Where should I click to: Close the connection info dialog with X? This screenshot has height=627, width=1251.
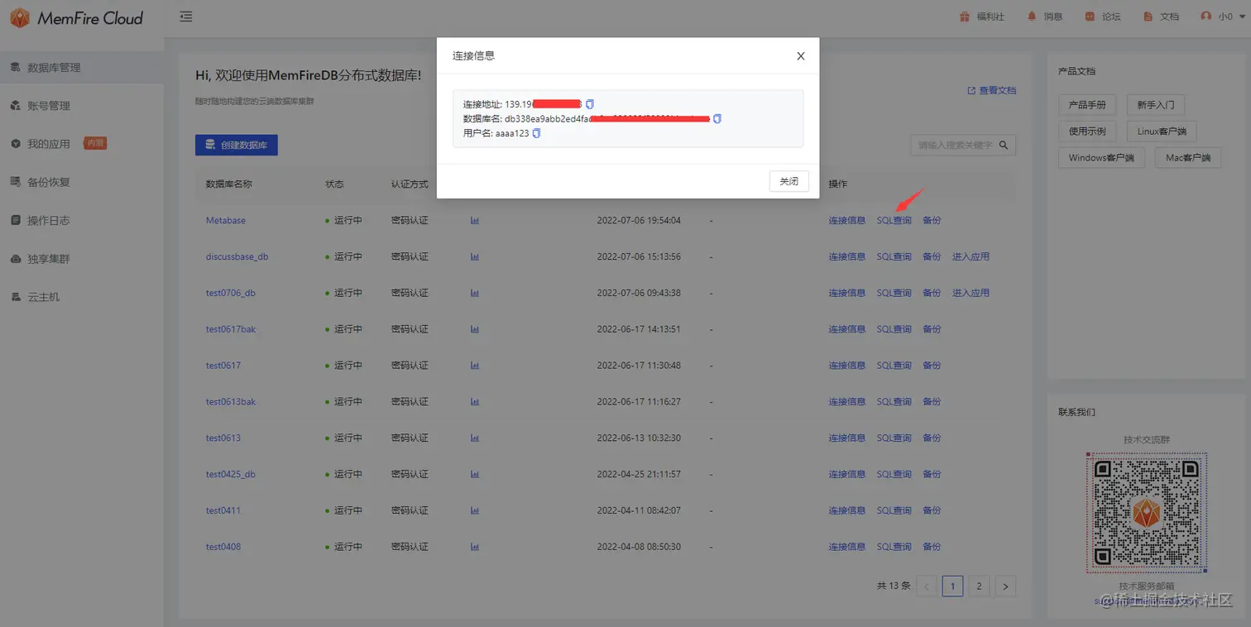[800, 56]
